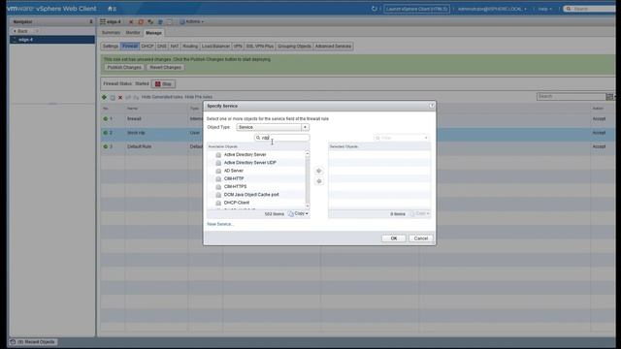Viewport: 621px width, 349px height.
Task: Select the Active Directory Server service icon
Action: point(218,155)
